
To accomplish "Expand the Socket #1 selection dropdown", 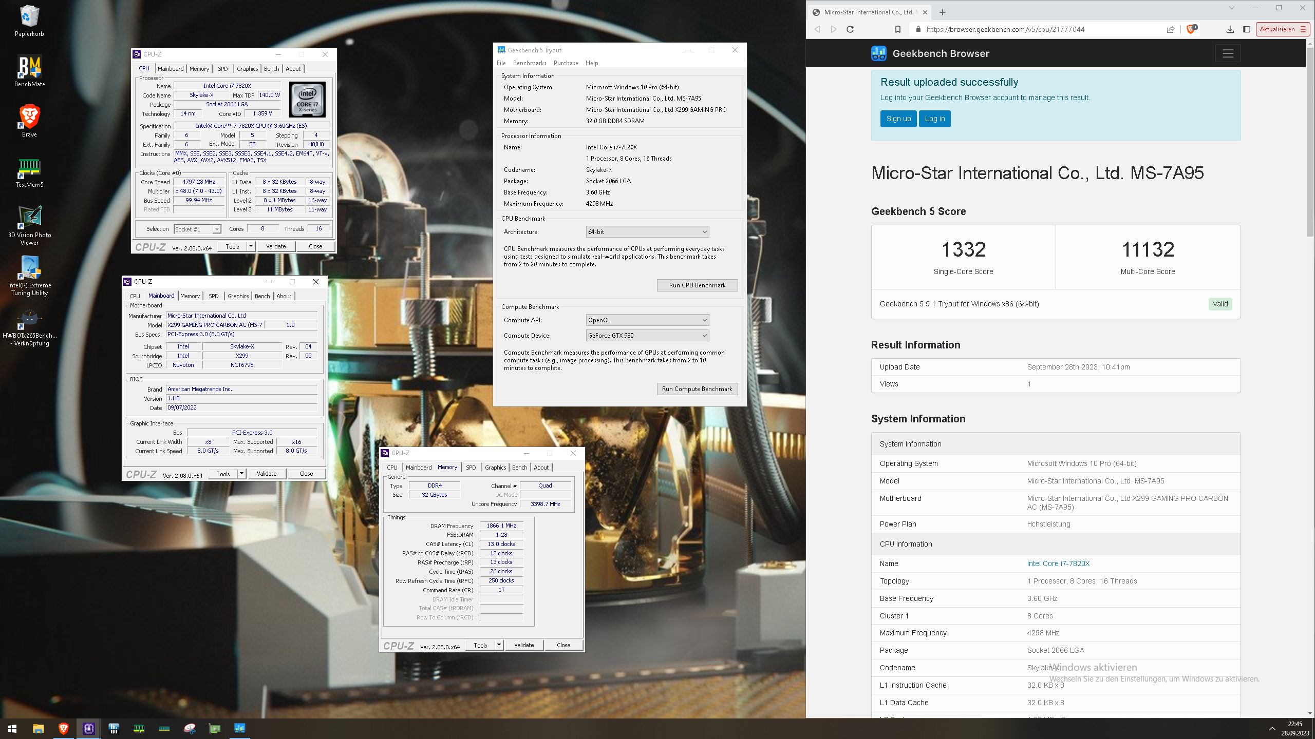I will click(217, 229).
